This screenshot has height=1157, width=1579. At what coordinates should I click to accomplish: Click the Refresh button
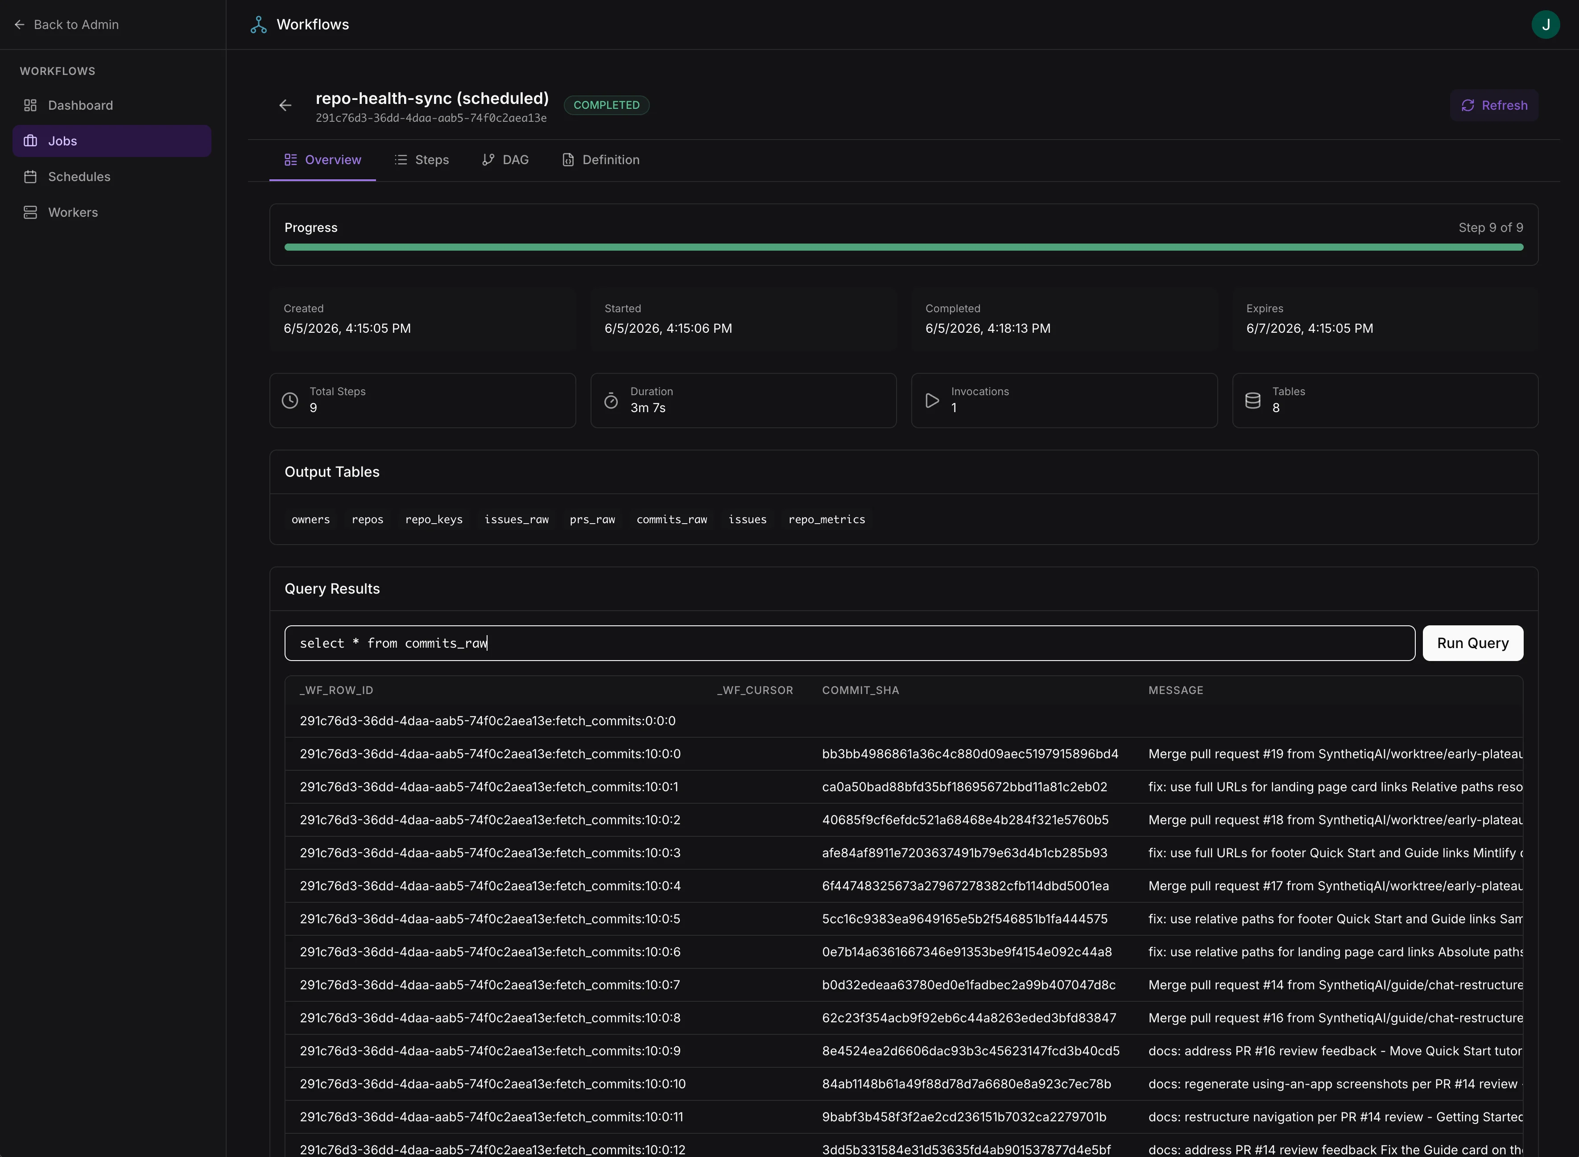tap(1493, 105)
